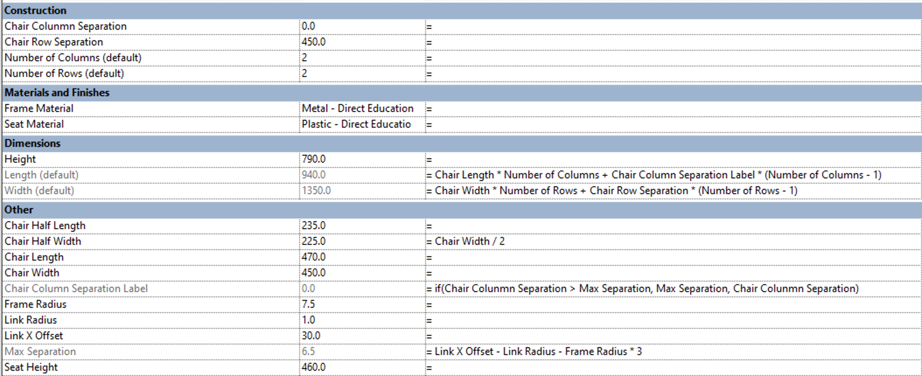Screen dimensions: 922x376
Task: Click the Max Separation formula cell
Action: click(x=674, y=352)
